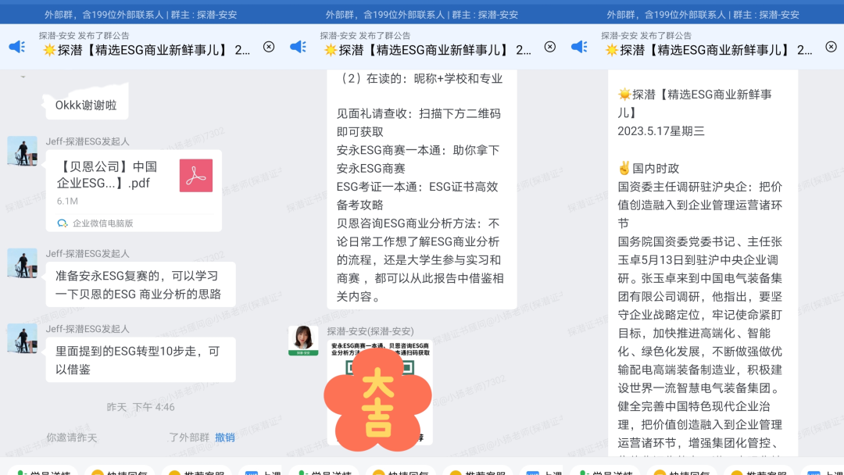Click the announcement speaker icon in right chat pane
The image size is (844, 475).
(x=579, y=47)
